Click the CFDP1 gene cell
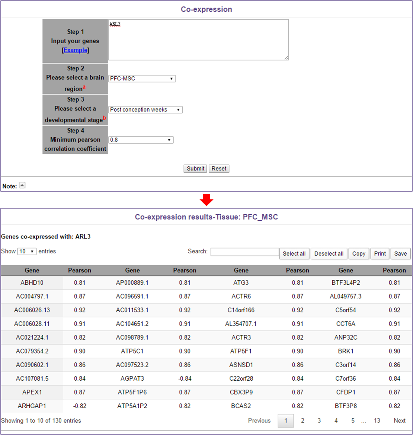Image resolution: width=413 pixels, height=435 pixels. tap(346, 392)
